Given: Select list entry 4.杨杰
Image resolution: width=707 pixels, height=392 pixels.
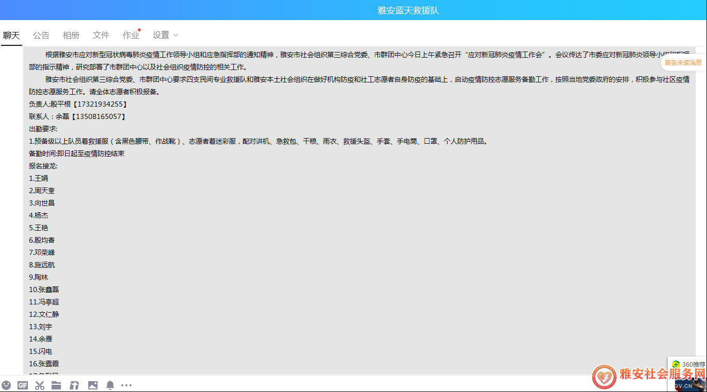Looking at the screenshot, I should coord(39,215).
